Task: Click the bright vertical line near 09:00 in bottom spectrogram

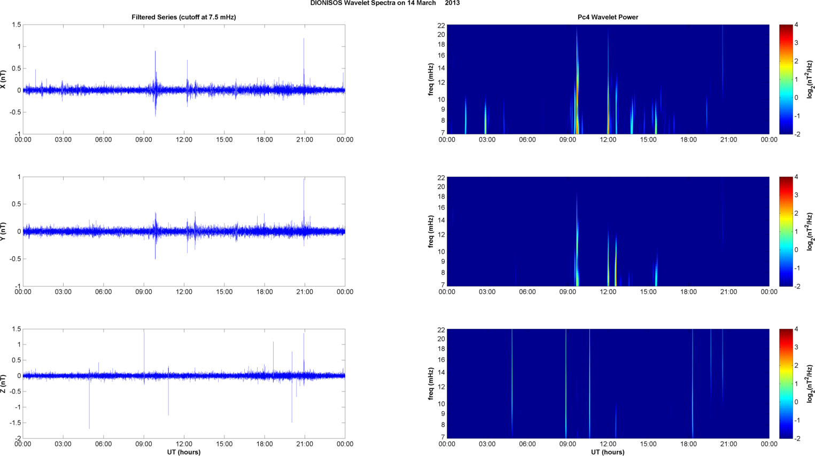Action: (566, 384)
